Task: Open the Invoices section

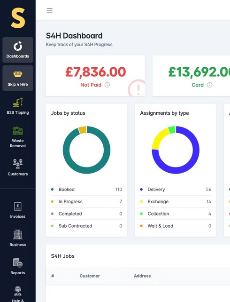Action: tap(18, 210)
